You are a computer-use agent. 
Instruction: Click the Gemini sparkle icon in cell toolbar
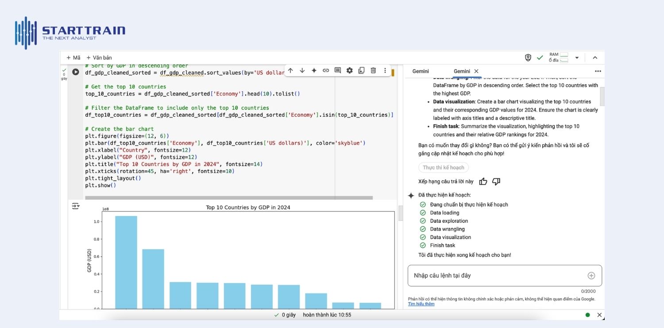tap(314, 70)
